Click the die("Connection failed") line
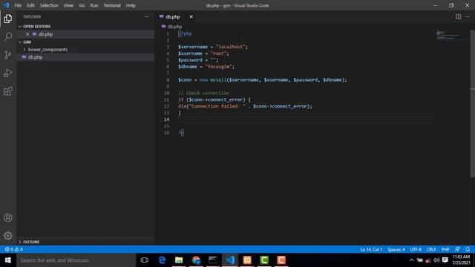This screenshot has height=267, width=475. tap(245, 106)
